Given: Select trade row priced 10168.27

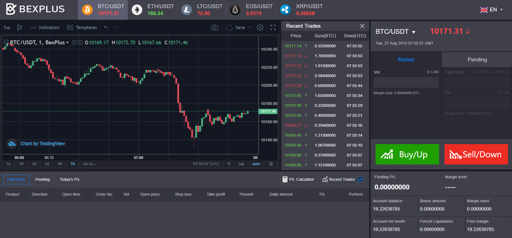Looking at the screenshot, I should [325, 125].
